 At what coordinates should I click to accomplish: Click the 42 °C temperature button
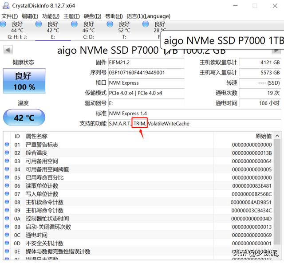tap(24, 118)
